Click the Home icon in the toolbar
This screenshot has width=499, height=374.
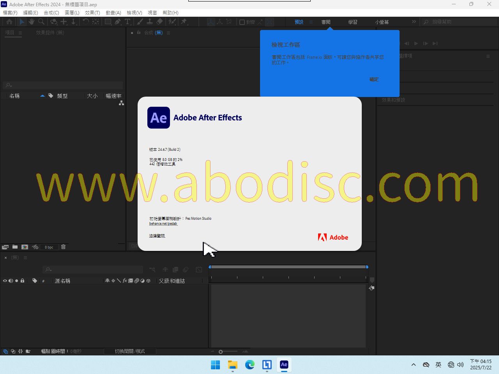[9, 22]
